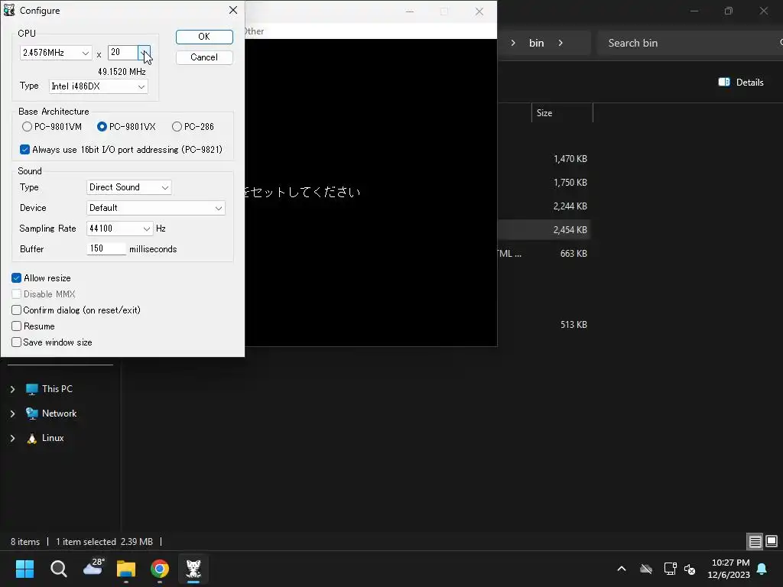This screenshot has height=587, width=783.
Task: Click chevron after bin in breadcrumb
Action: pyautogui.click(x=560, y=43)
